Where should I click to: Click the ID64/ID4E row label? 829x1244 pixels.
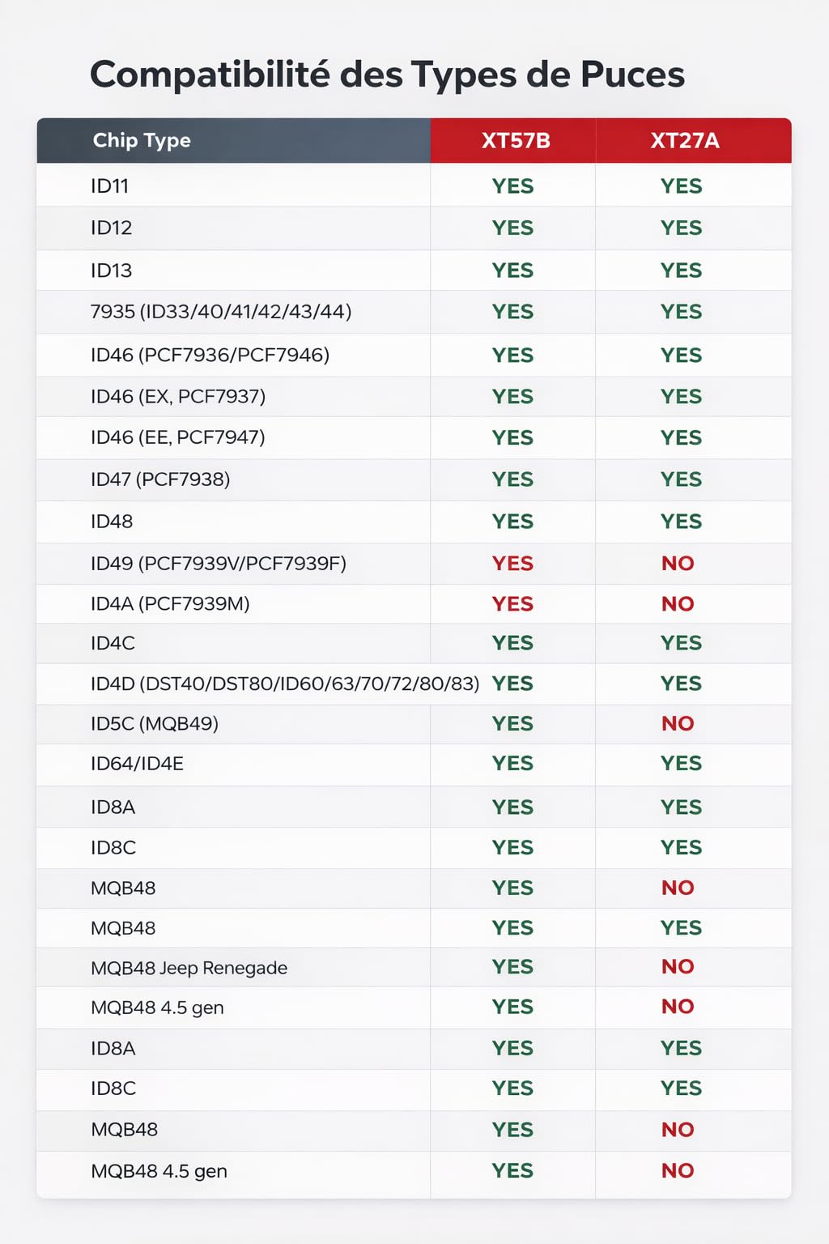point(138,764)
